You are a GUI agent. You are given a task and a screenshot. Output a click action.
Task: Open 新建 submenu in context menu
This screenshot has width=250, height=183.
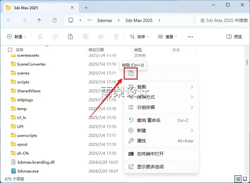(161, 130)
